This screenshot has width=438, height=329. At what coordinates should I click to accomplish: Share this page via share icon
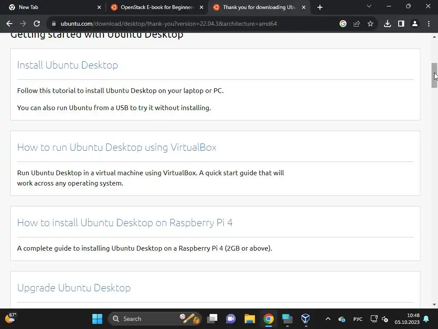(x=357, y=24)
